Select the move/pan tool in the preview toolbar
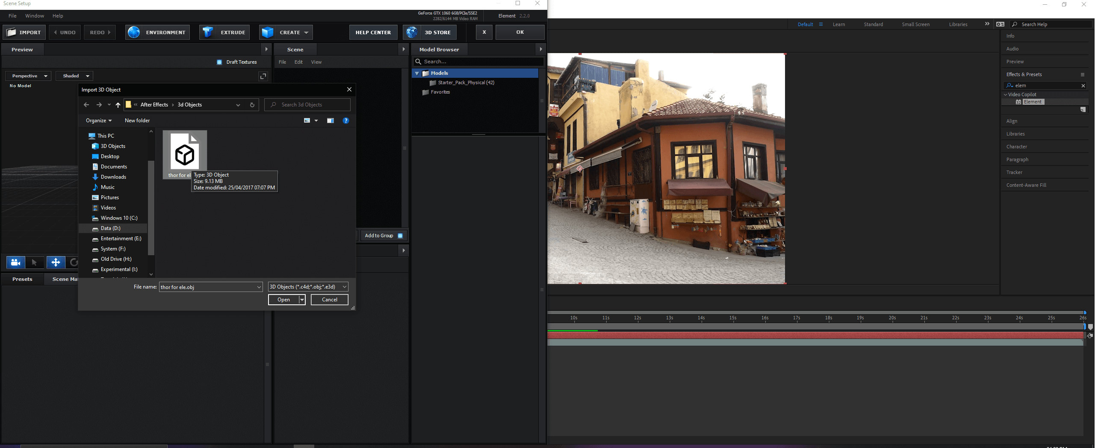Image resolution: width=1098 pixels, height=448 pixels. click(56, 262)
